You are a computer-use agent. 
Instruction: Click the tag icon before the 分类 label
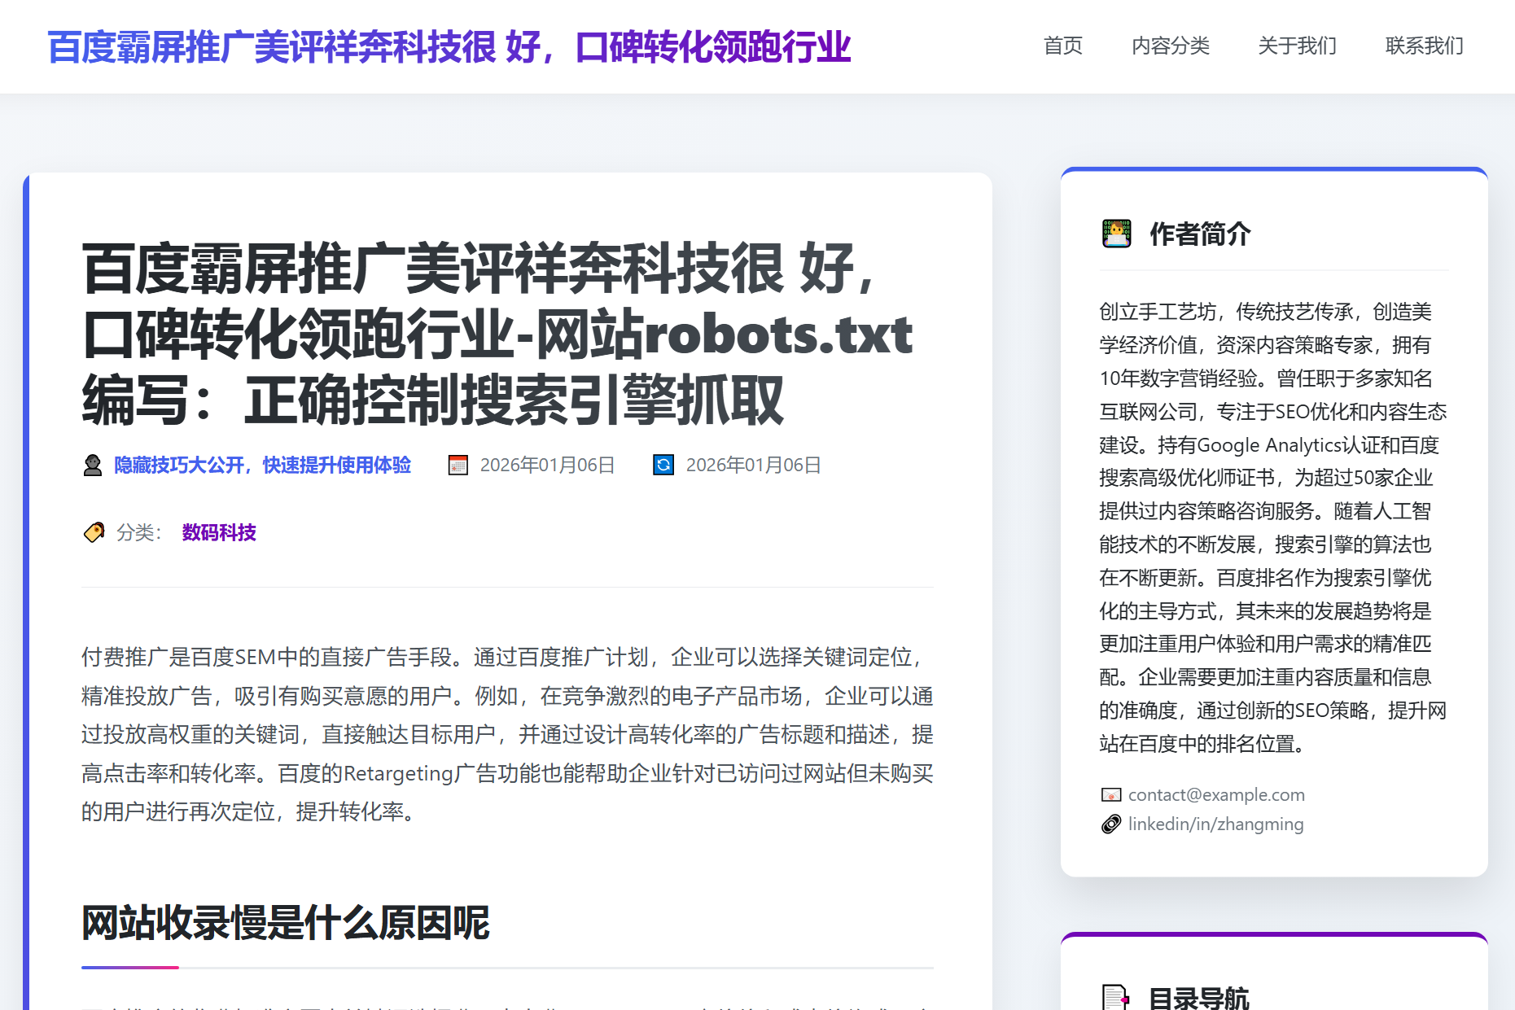pos(95,531)
